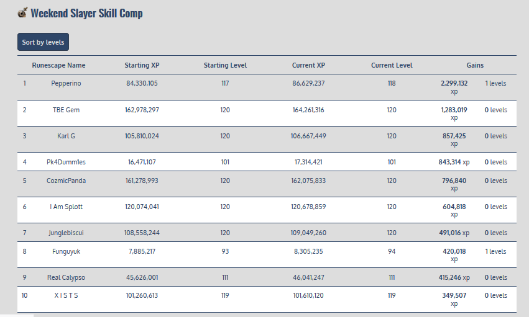
Task: Click the Starting XP column header
Action: coord(142,65)
